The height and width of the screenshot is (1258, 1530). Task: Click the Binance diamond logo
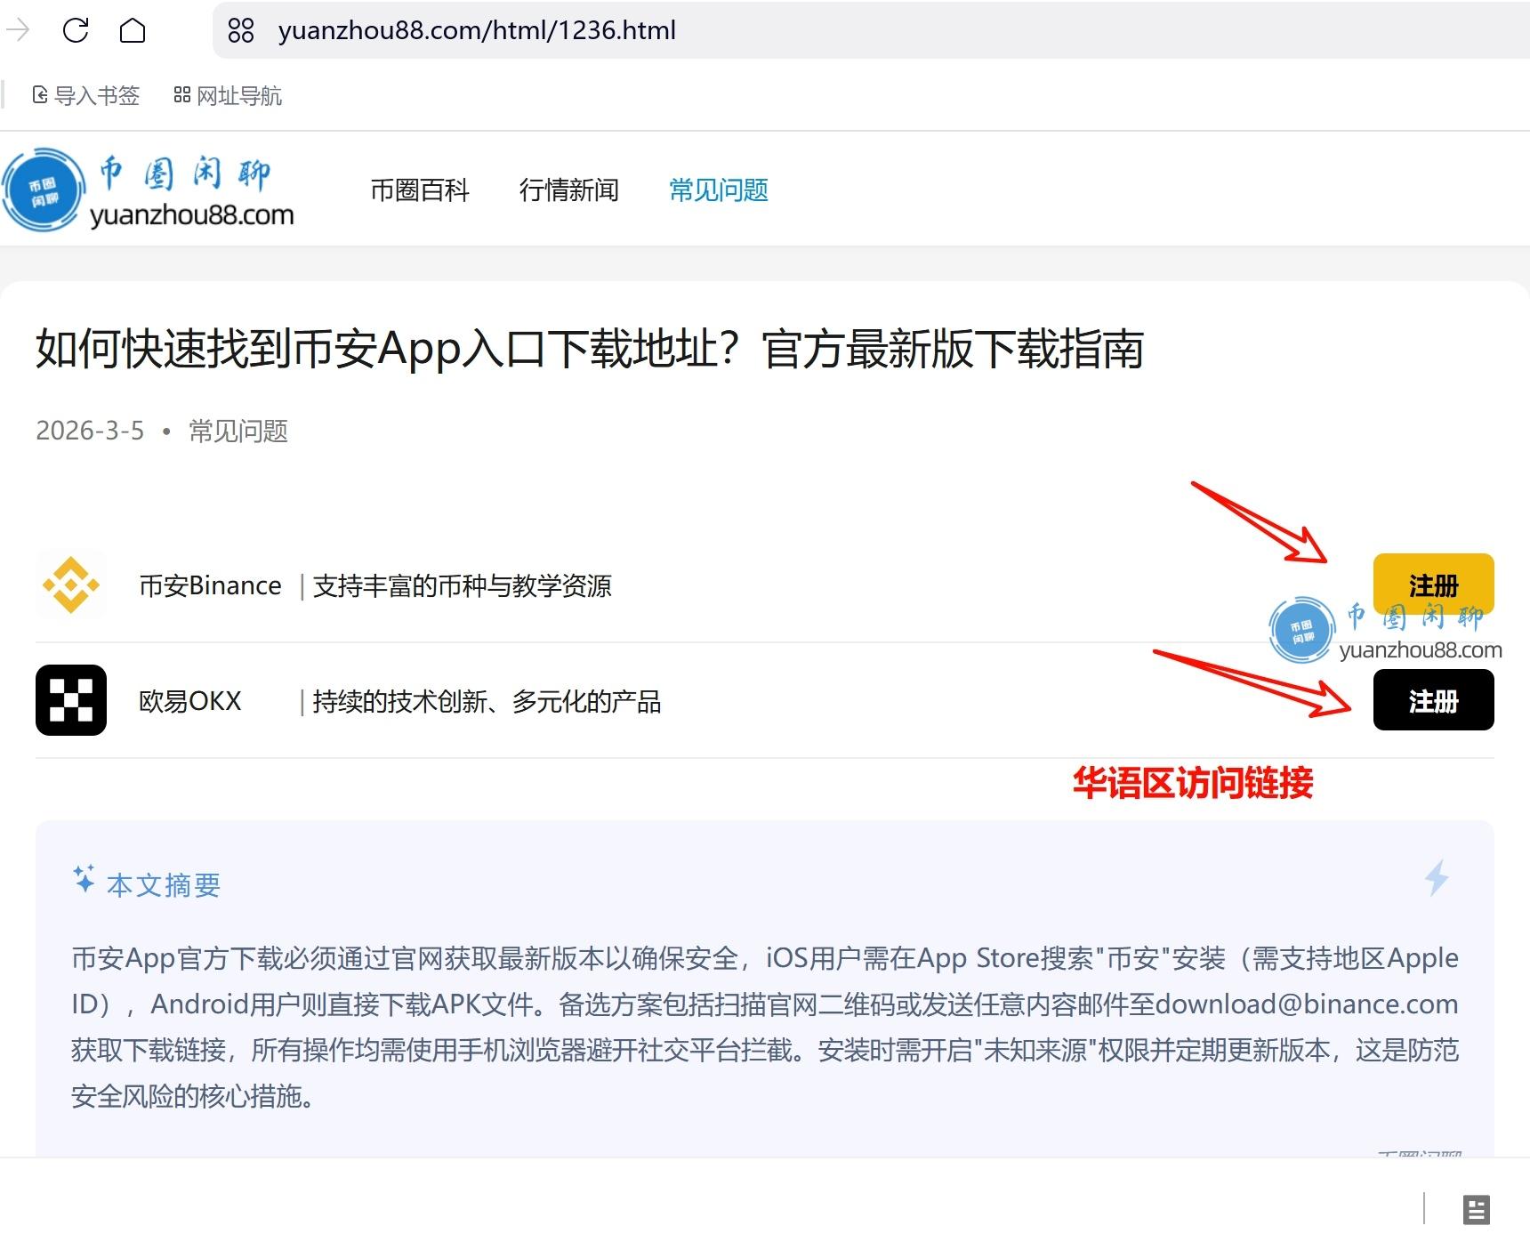(71, 585)
